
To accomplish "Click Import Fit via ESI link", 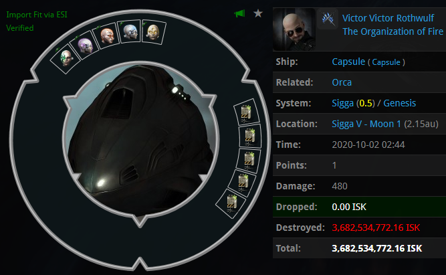I will (37, 15).
